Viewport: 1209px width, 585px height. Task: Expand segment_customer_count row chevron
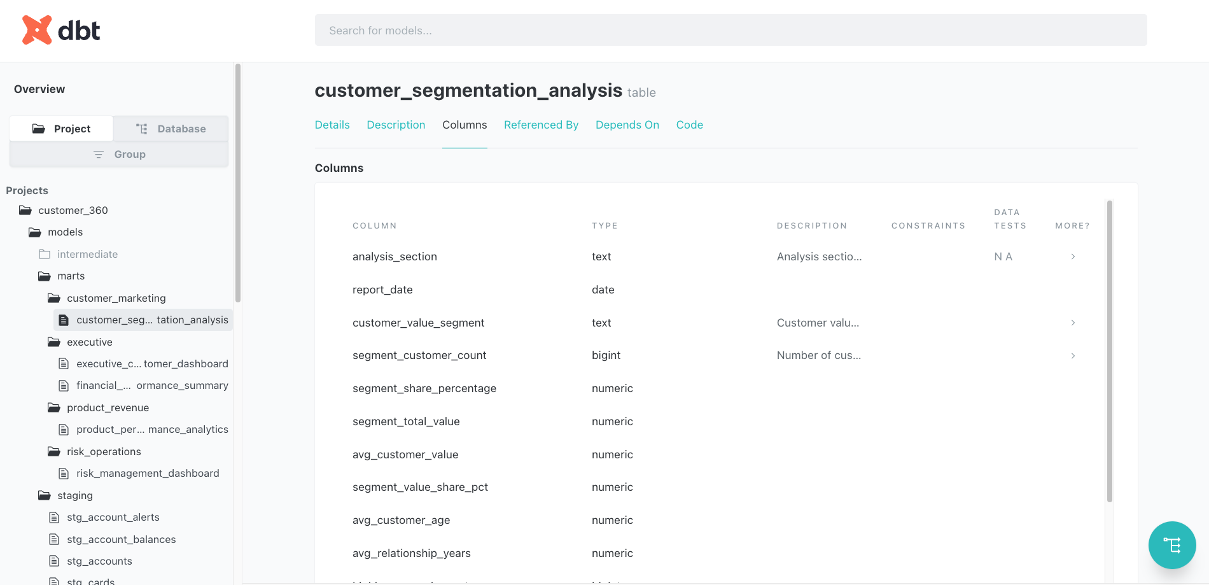tap(1073, 356)
